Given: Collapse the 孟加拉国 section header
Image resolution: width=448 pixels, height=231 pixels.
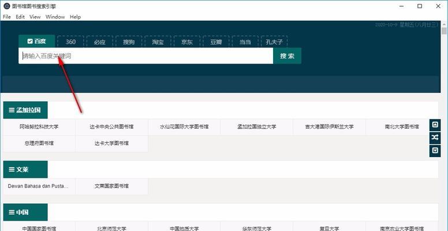Looking at the screenshot, I should pyautogui.click(x=25, y=110).
